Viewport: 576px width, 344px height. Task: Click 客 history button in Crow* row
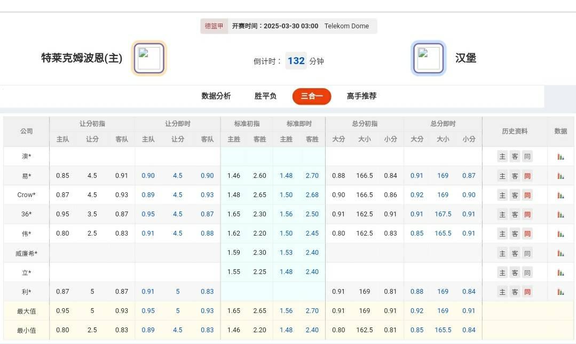pyautogui.click(x=515, y=195)
